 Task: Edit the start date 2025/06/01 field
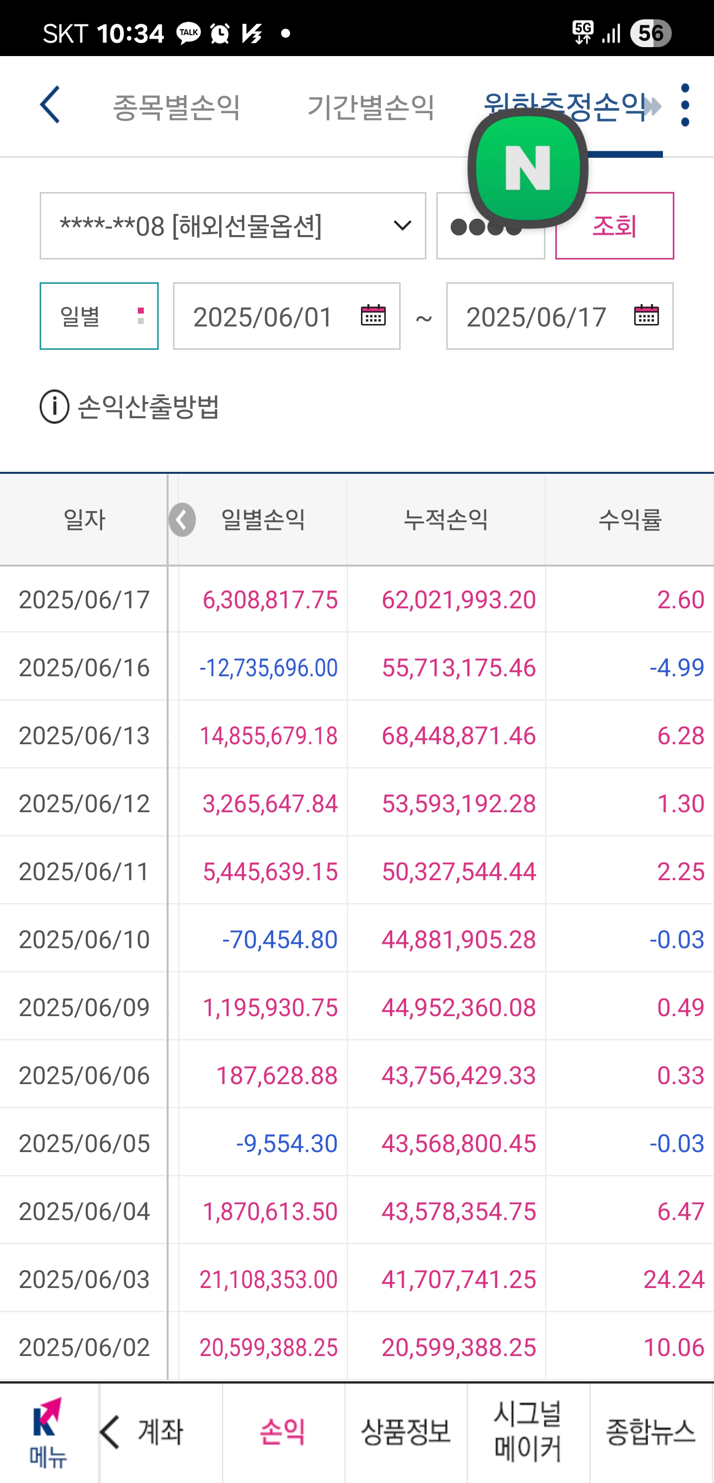point(287,316)
